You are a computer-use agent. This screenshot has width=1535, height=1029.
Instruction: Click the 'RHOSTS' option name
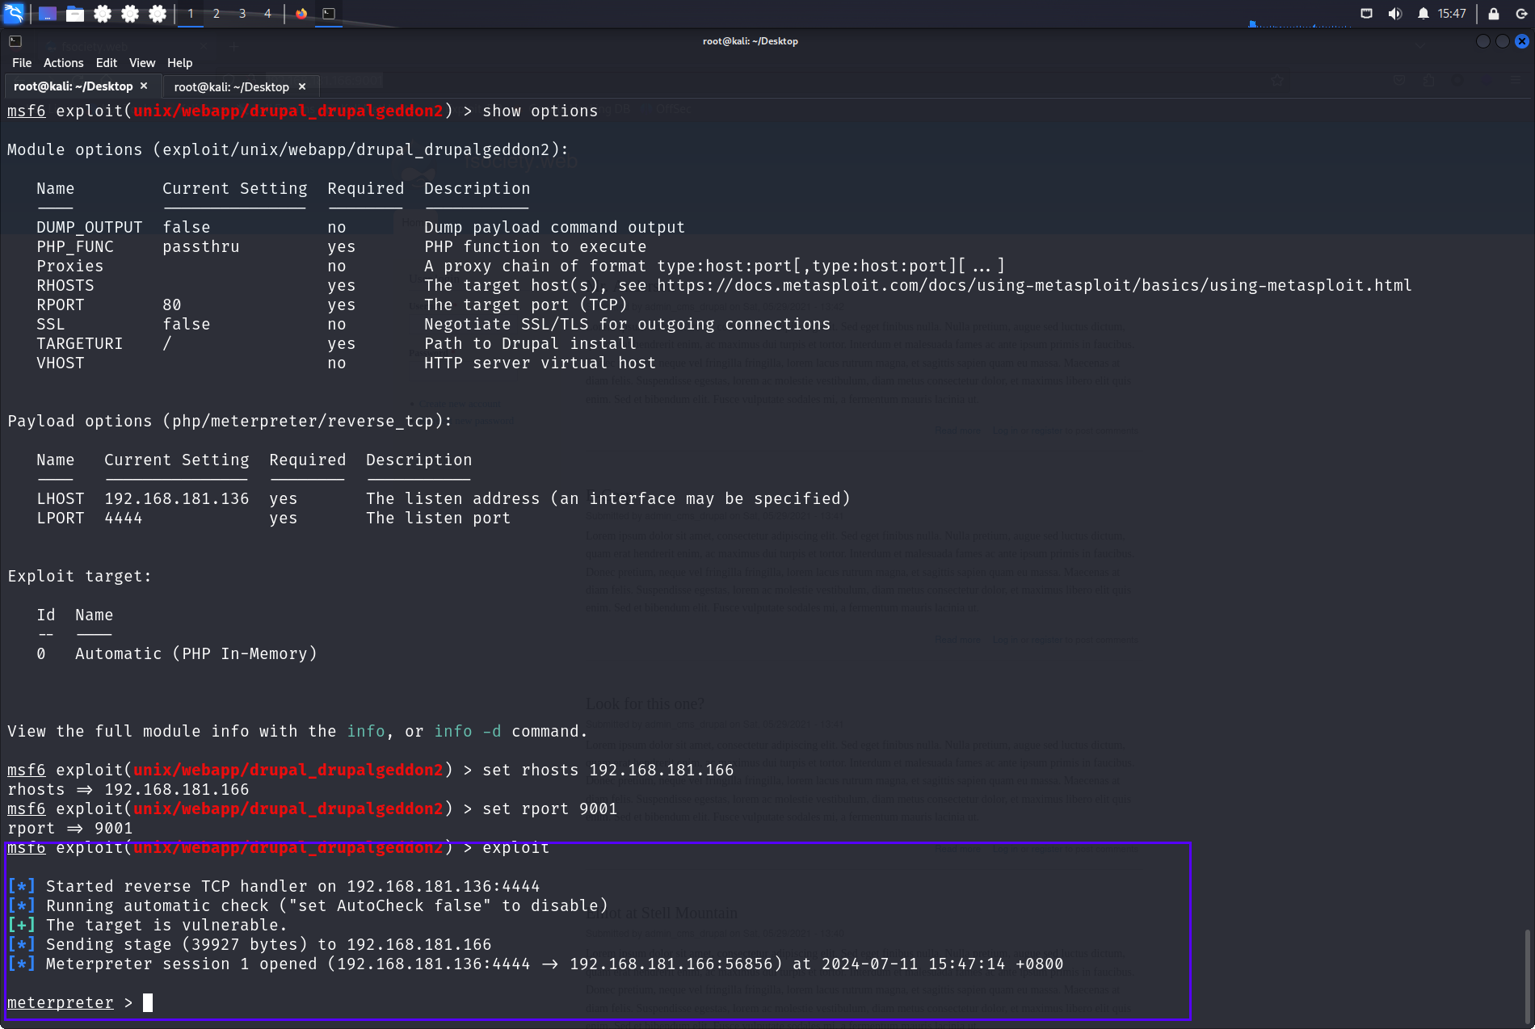65,286
